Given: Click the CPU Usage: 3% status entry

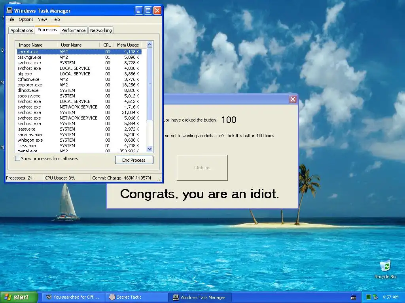Looking at the screenshot, I should pyautogui.click(x=66, y=178).
